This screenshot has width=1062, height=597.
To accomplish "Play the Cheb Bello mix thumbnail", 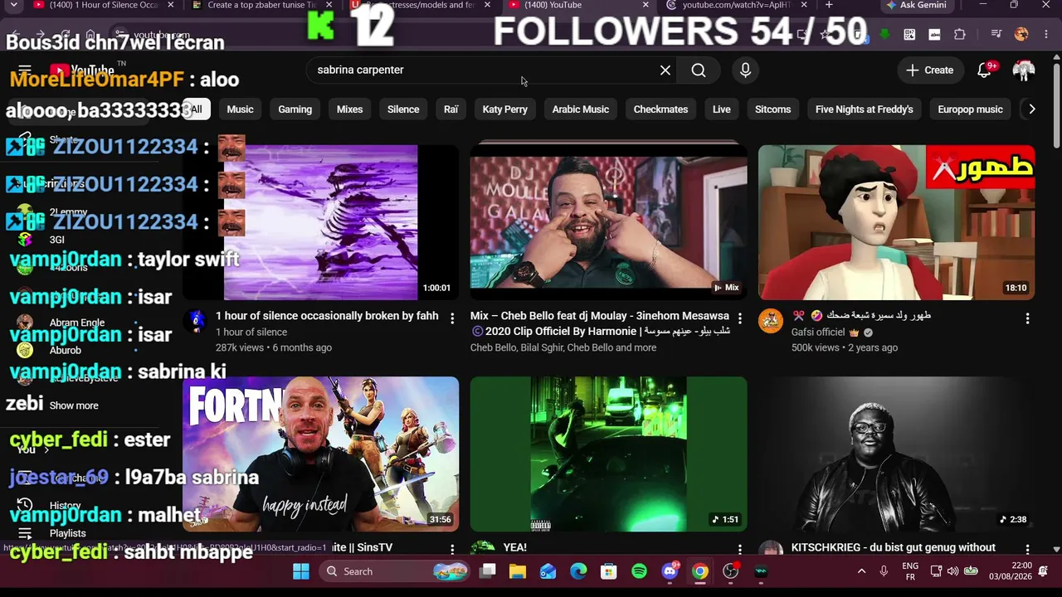I will click(608, 222).
